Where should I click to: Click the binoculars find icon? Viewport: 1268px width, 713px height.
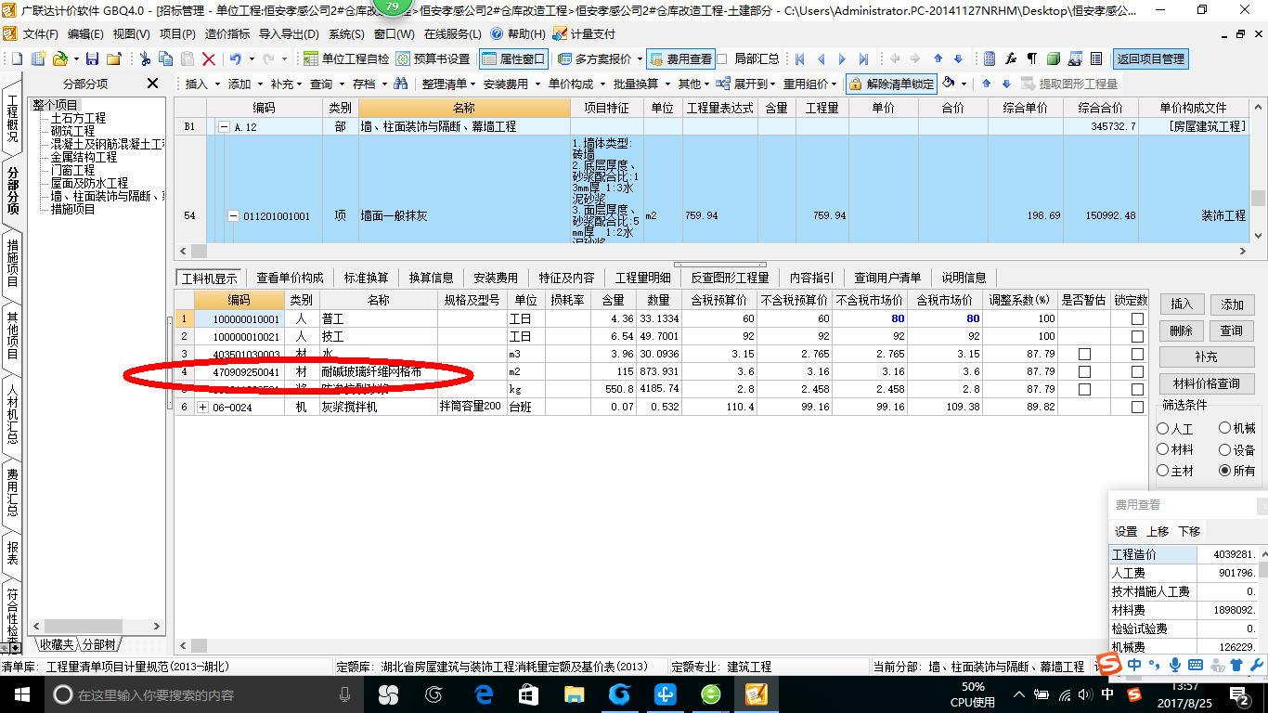pos(401,84)
